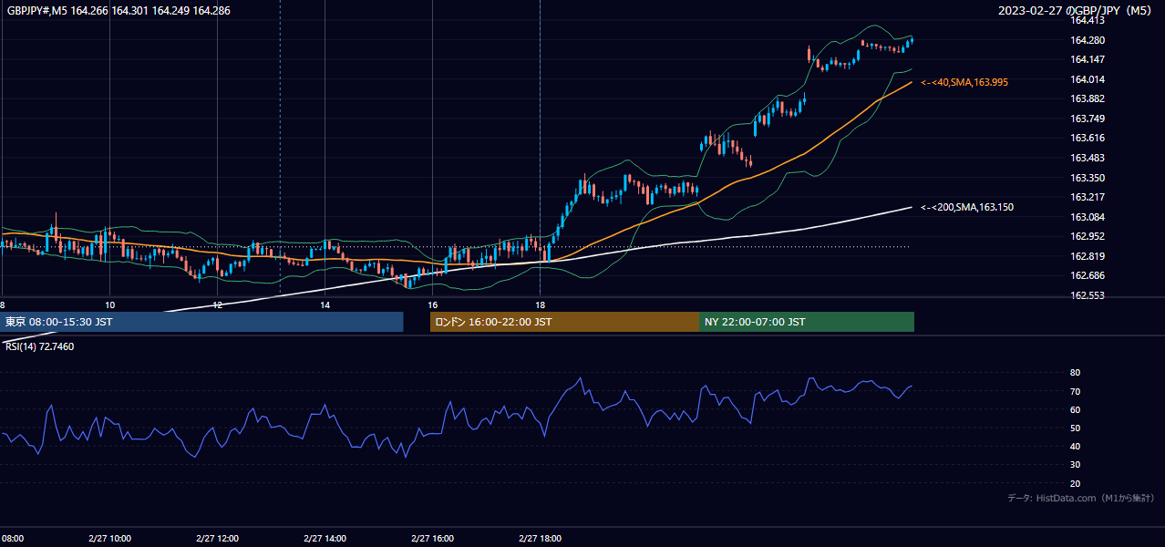Click price axis label 164.147

pyautogui.click(x=1087, y=59)
